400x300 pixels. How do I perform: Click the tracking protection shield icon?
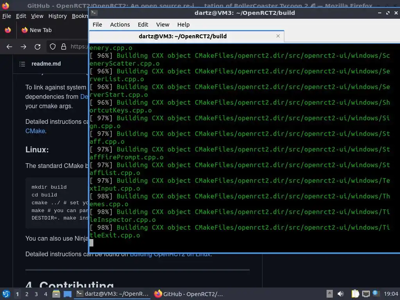pyautogui.click(x=53, y=46)
